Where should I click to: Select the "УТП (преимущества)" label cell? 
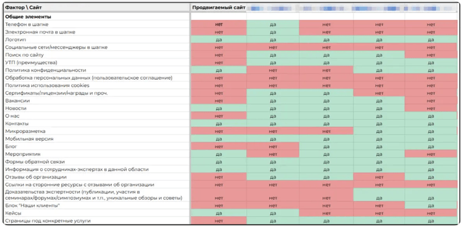[x=96, y=63]
